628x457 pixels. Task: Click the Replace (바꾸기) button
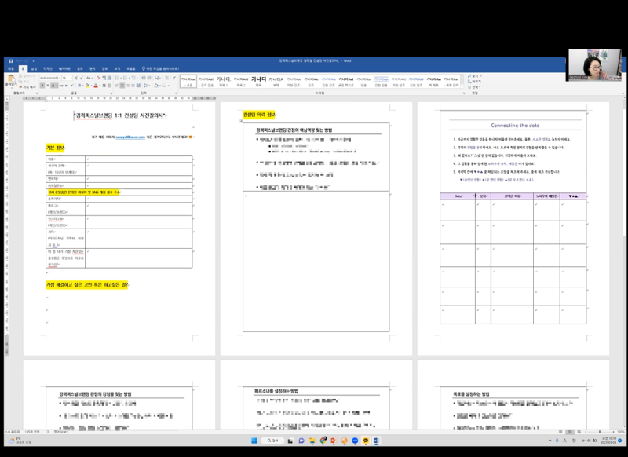click(475, 82)
